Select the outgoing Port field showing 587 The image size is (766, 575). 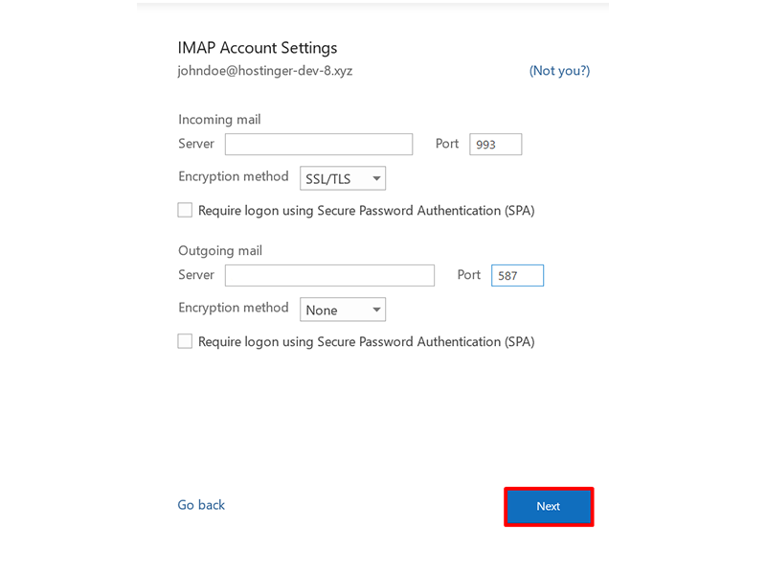517,276
